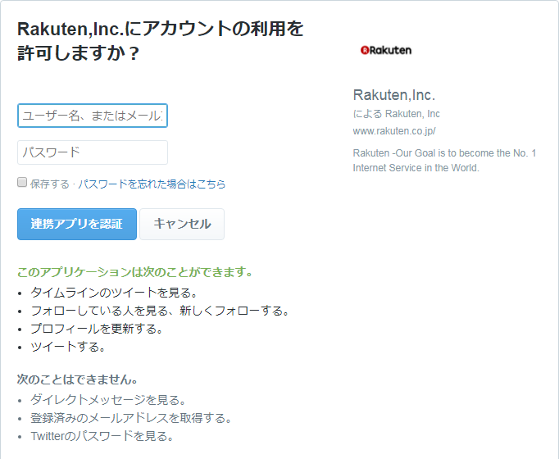The height and width of the screenshot is (459, 559).
Task: Click the Rakuten,Inc. app name heading
Action: 394,95
